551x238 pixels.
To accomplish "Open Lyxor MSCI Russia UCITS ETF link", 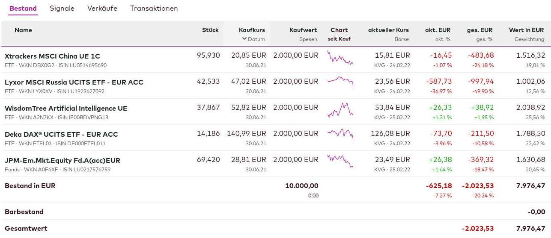I will coord(74,82).
